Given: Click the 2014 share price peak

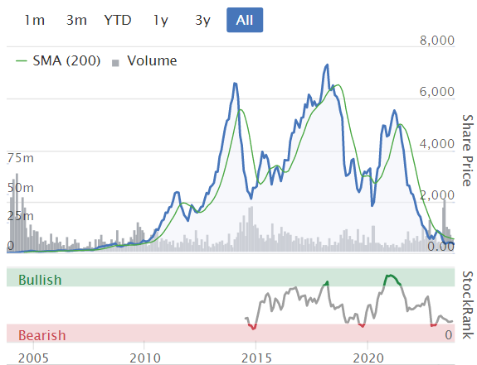Looking at the screenshot, I should 235,84.
